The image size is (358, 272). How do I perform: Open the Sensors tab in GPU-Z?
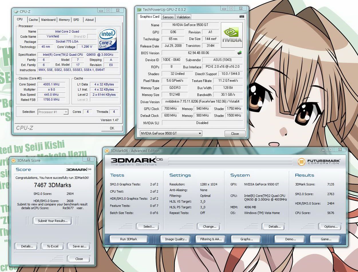(168, 17)
